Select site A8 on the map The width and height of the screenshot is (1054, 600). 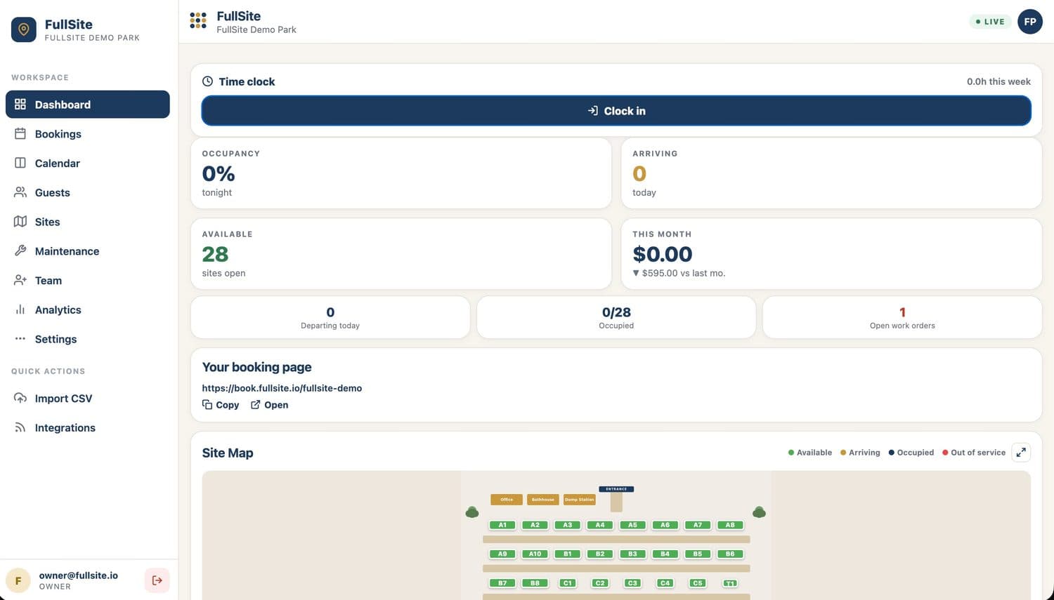pyautogui.click(x=730, y=525)
